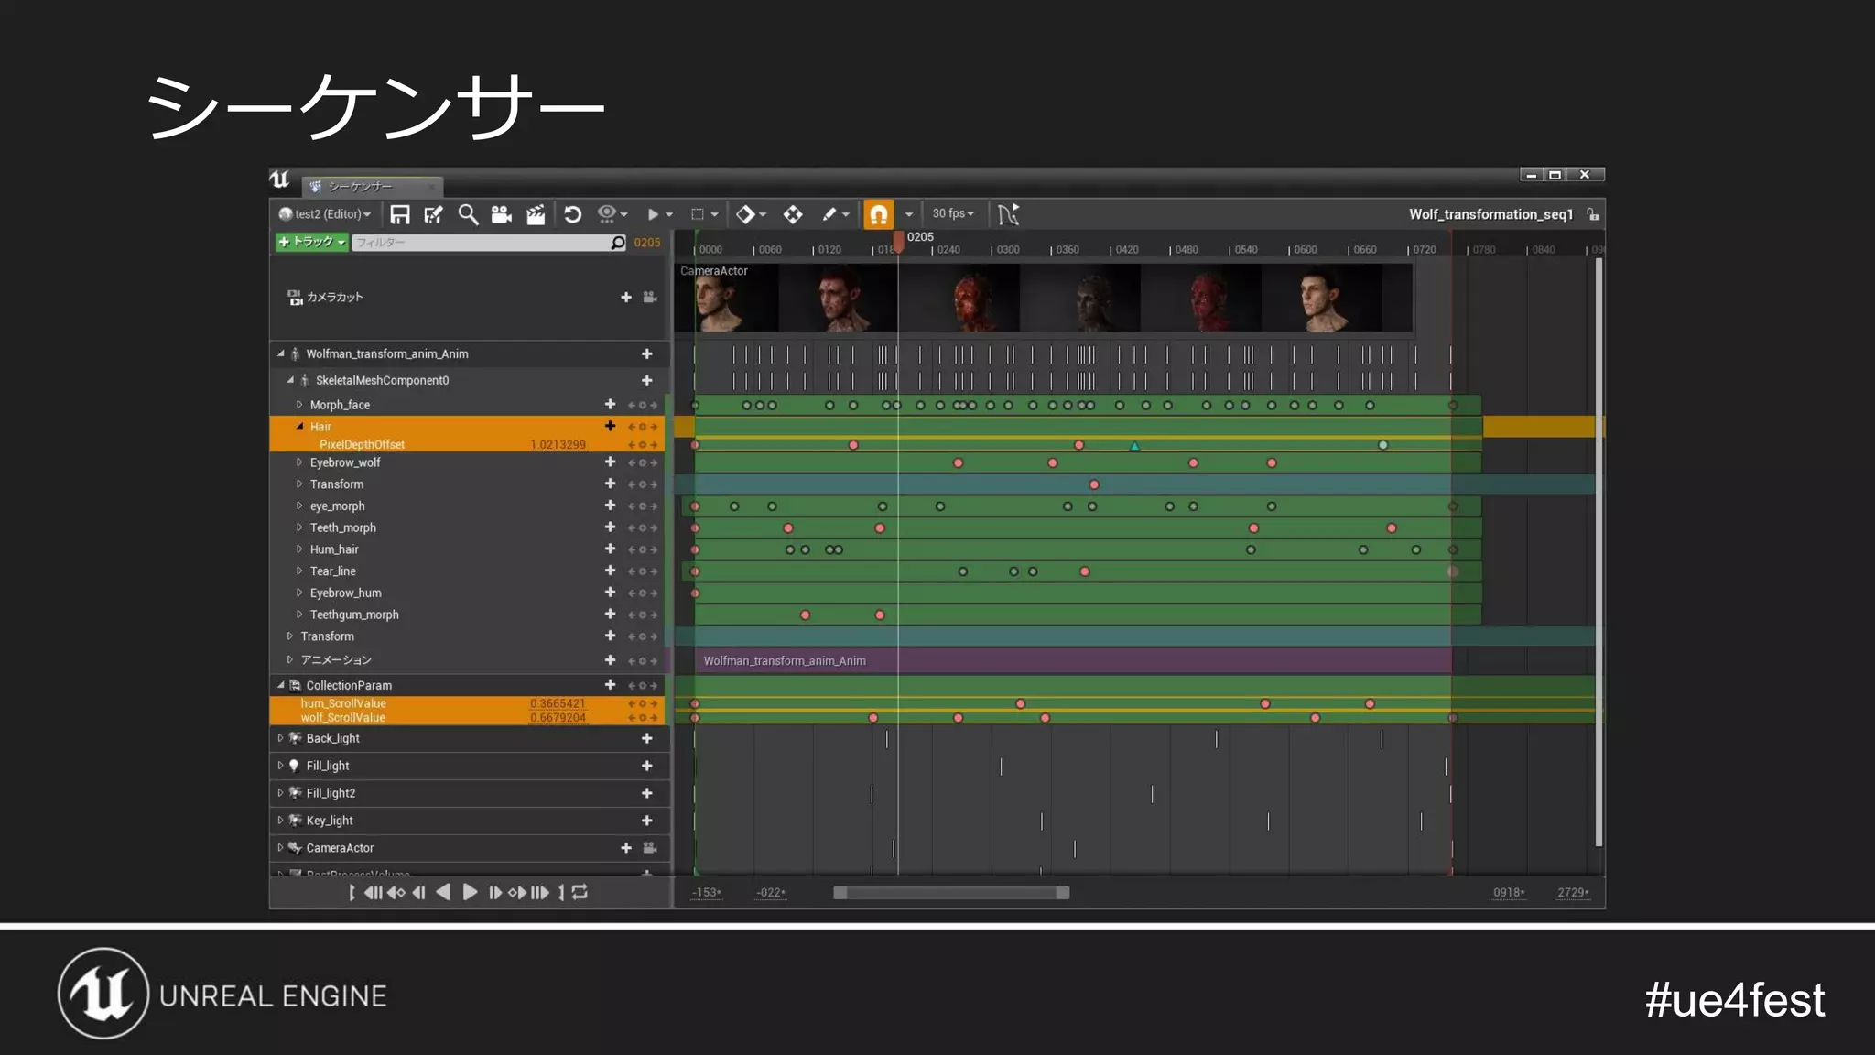The image size is (1875, 1055).
Task: Select the シーケンサー tab
Action: 372,186
